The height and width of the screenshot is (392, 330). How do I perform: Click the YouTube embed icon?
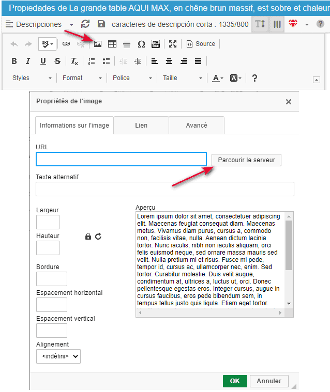[156, 44]
